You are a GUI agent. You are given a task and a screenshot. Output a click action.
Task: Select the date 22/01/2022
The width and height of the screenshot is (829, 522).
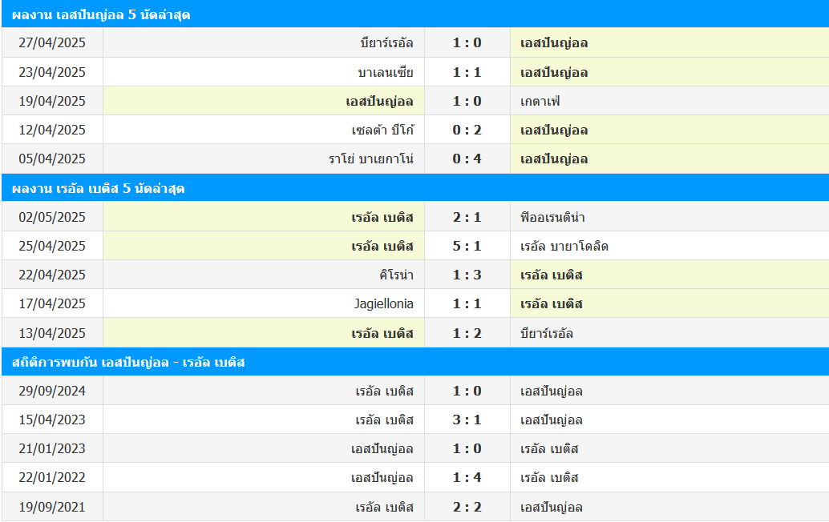[x=52, y=478]
